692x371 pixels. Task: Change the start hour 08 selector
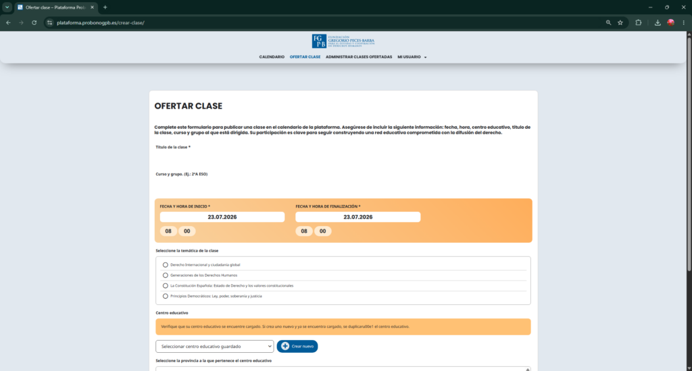[168, 231]
